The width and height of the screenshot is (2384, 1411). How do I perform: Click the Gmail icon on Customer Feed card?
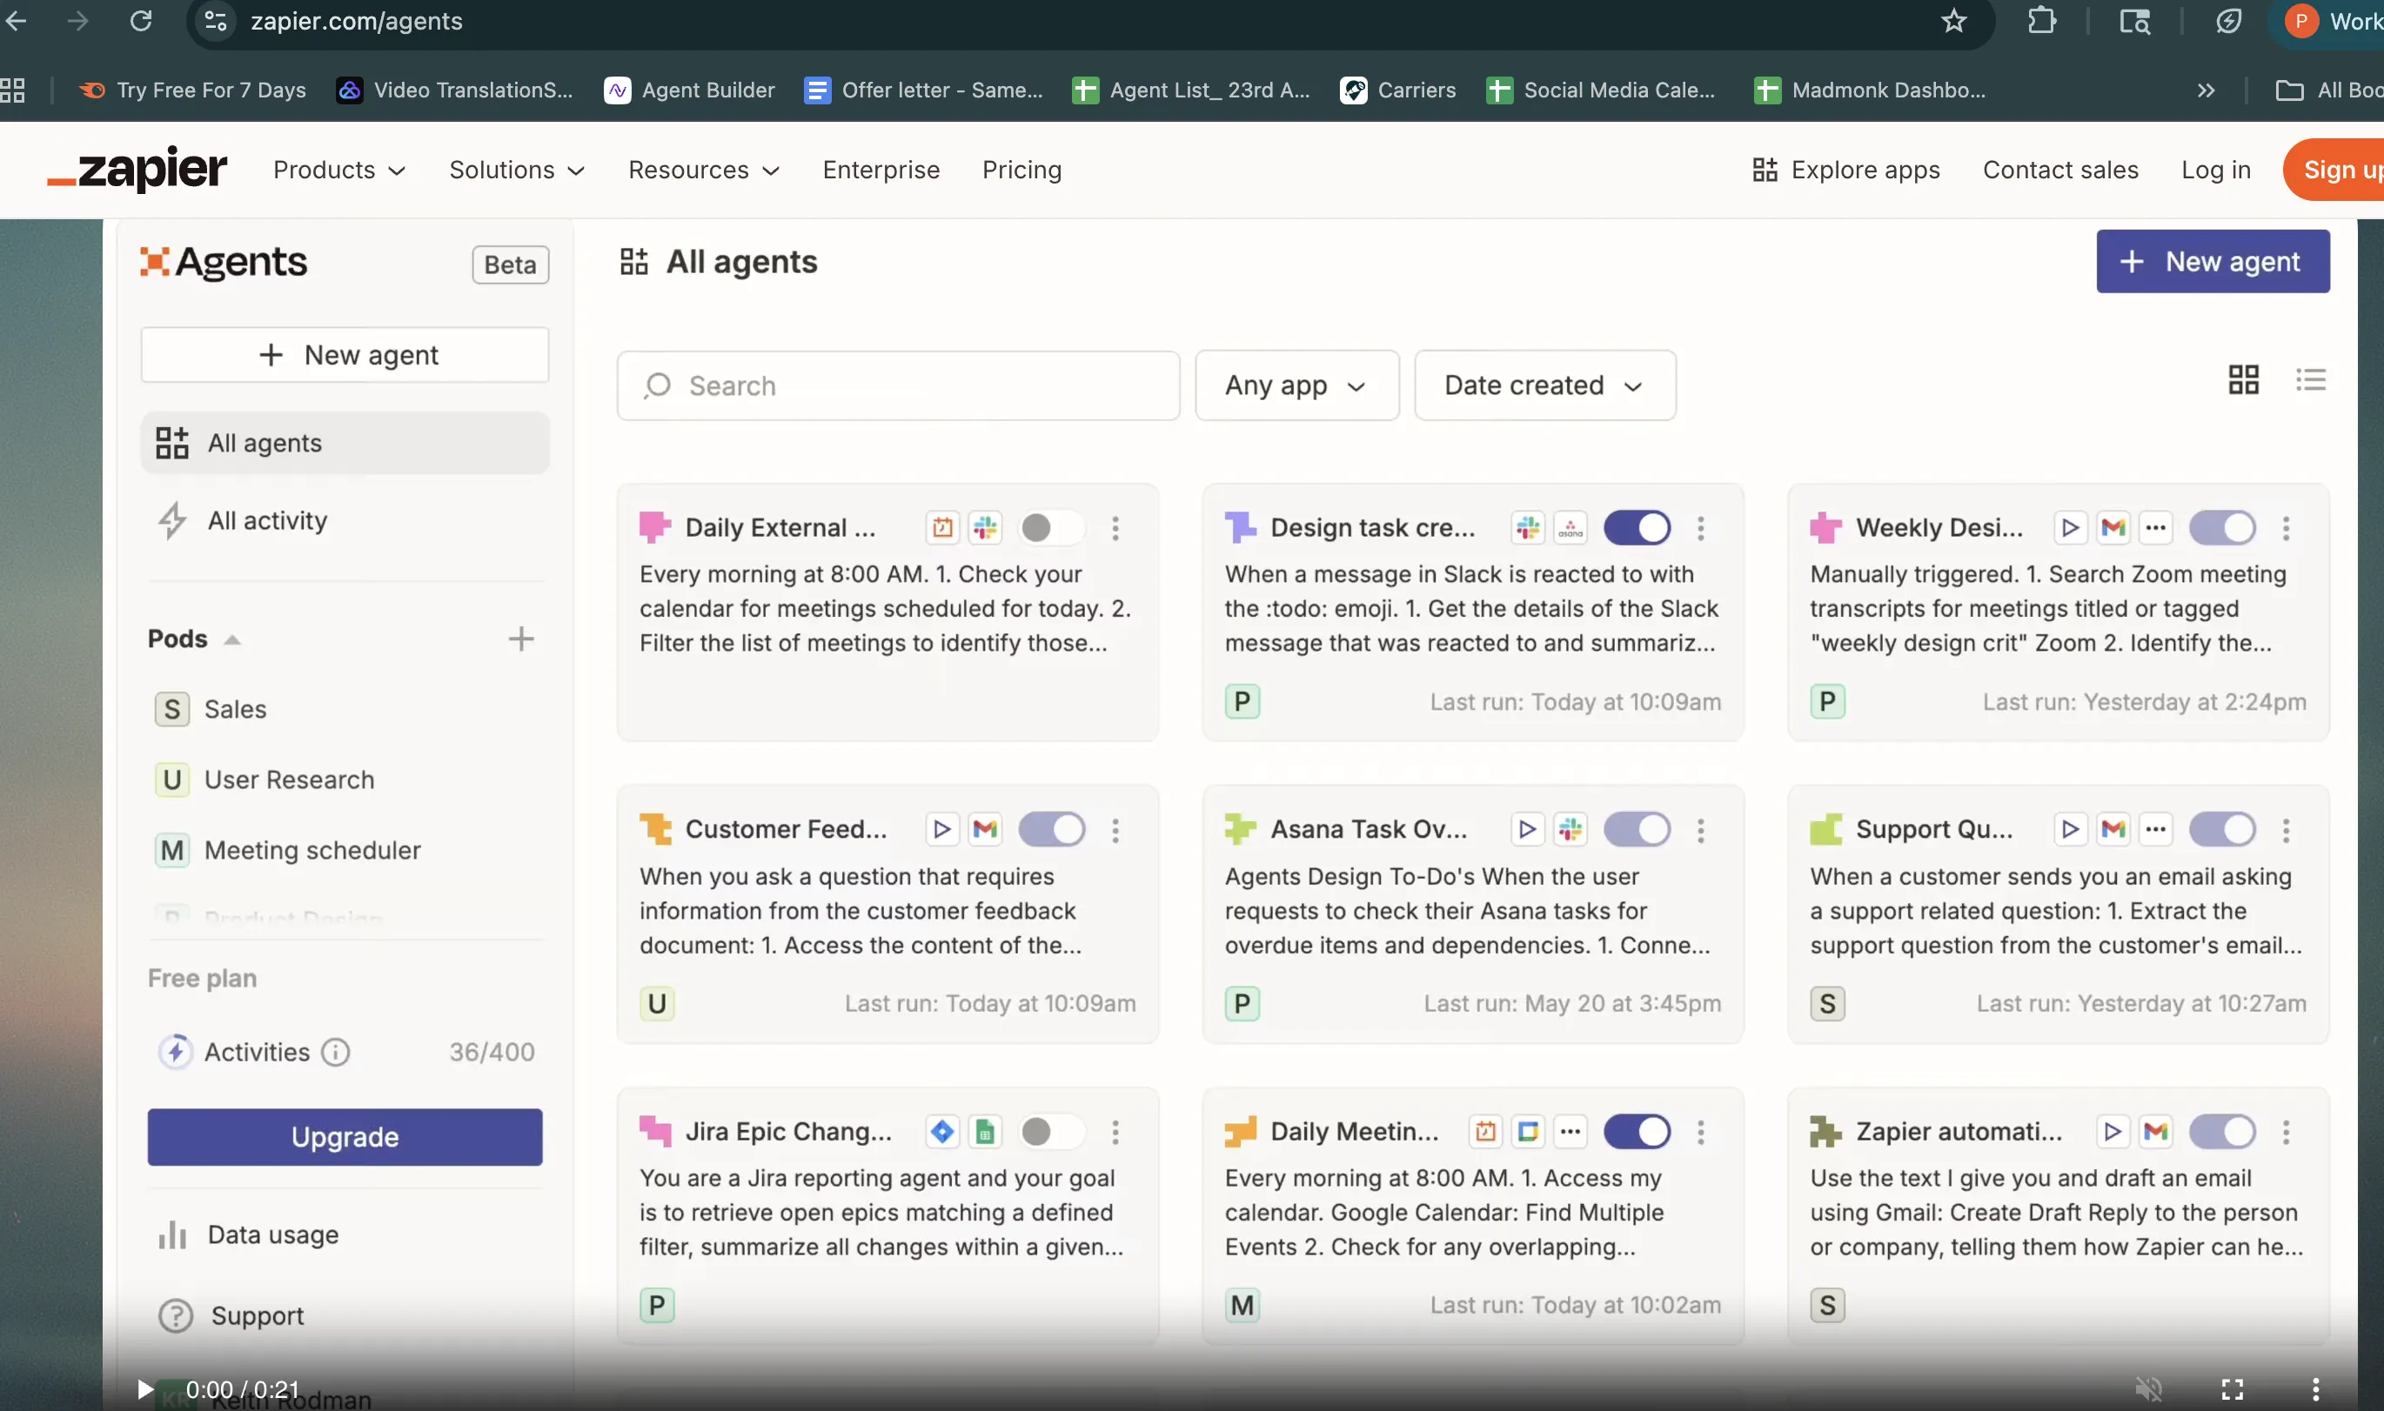tap(985, 829)
